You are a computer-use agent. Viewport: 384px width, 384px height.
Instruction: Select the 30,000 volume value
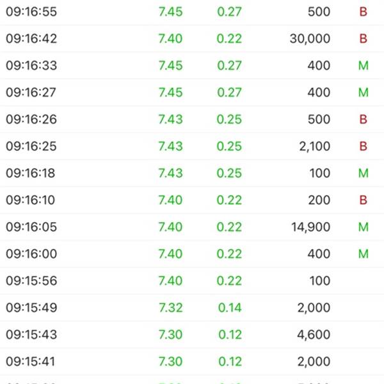310,38
